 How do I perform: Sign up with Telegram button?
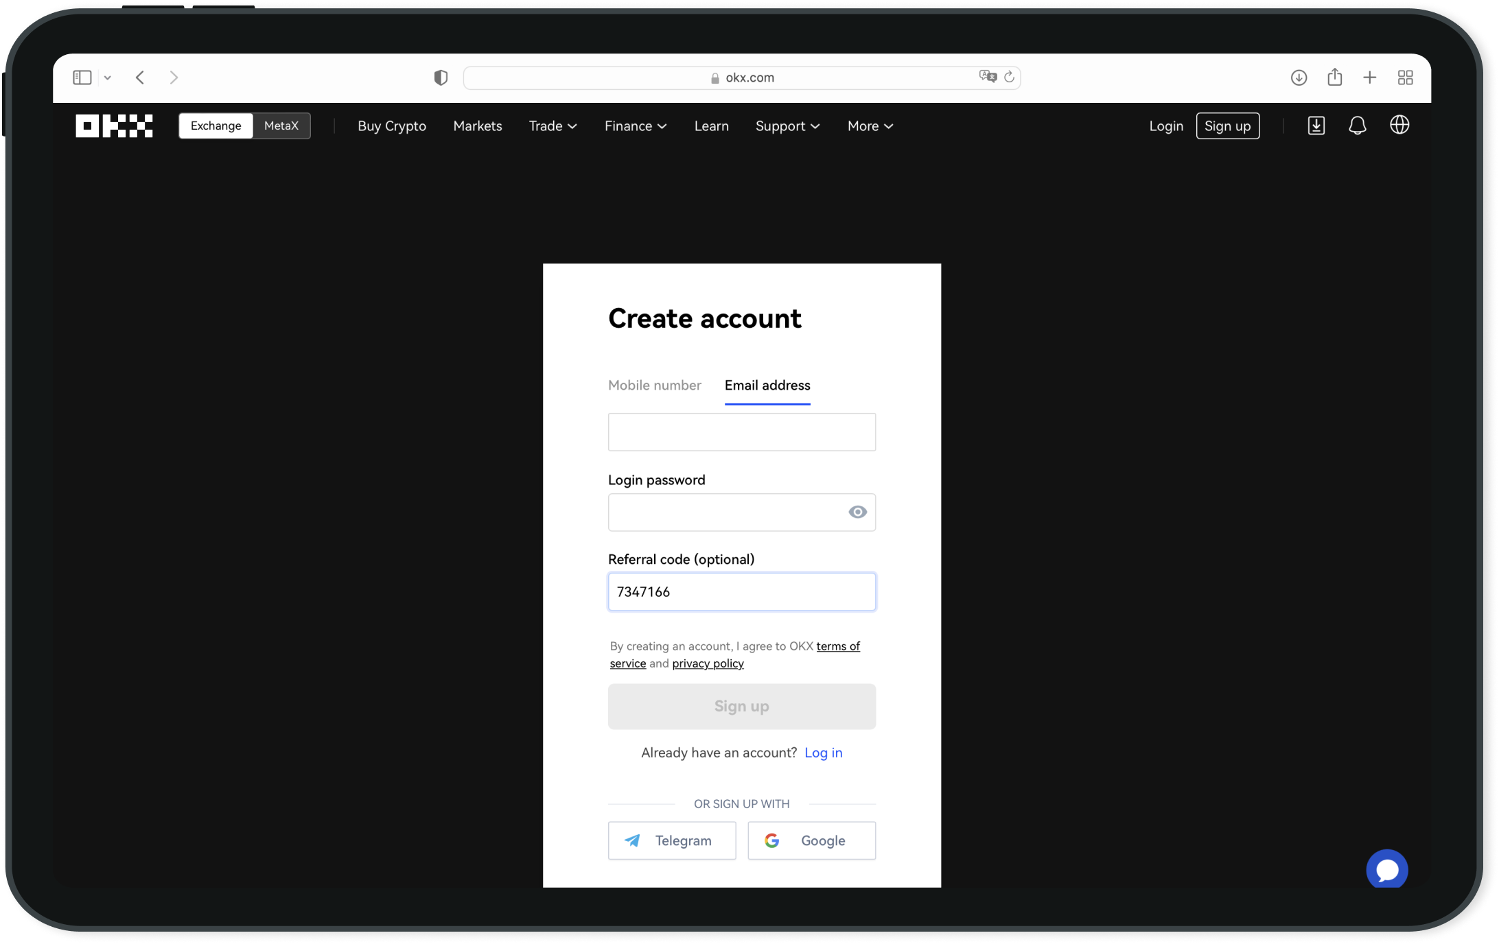672,841
